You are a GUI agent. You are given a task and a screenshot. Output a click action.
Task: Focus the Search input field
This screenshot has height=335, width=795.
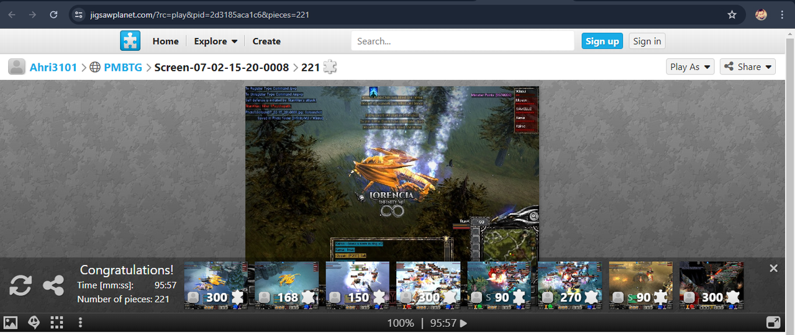[463, 41]
